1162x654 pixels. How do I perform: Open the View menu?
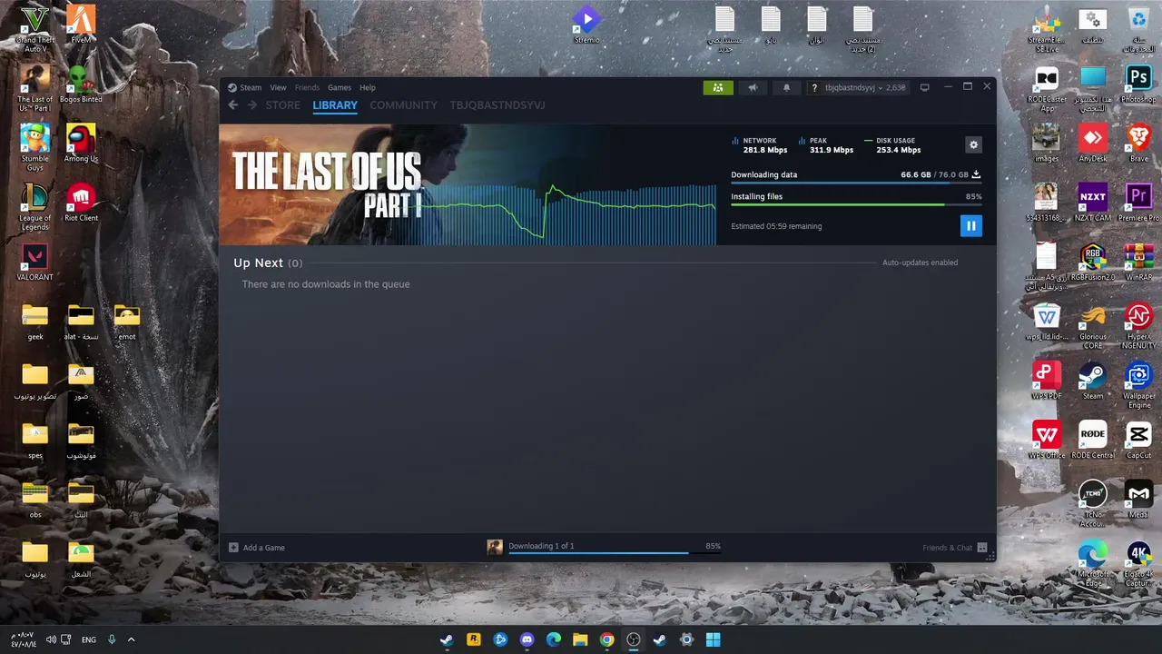pyautogui.click(x=278, y=87)
